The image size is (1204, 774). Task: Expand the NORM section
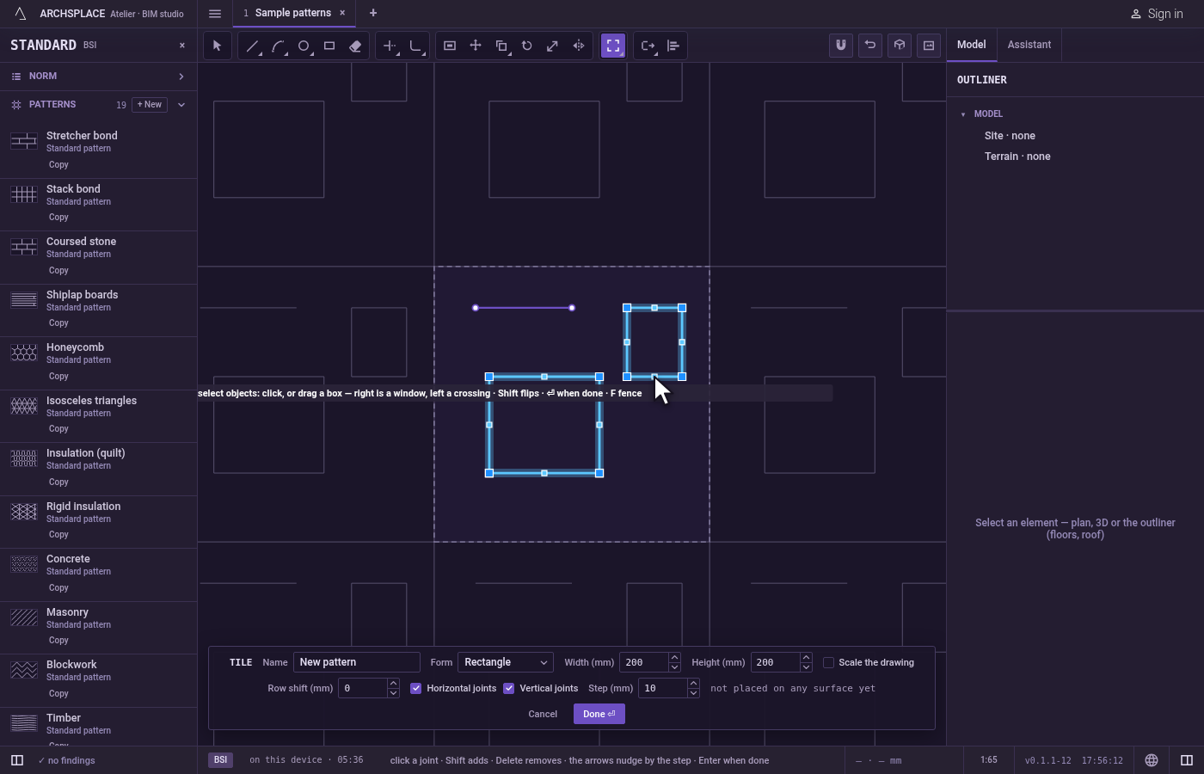[98, 77]
